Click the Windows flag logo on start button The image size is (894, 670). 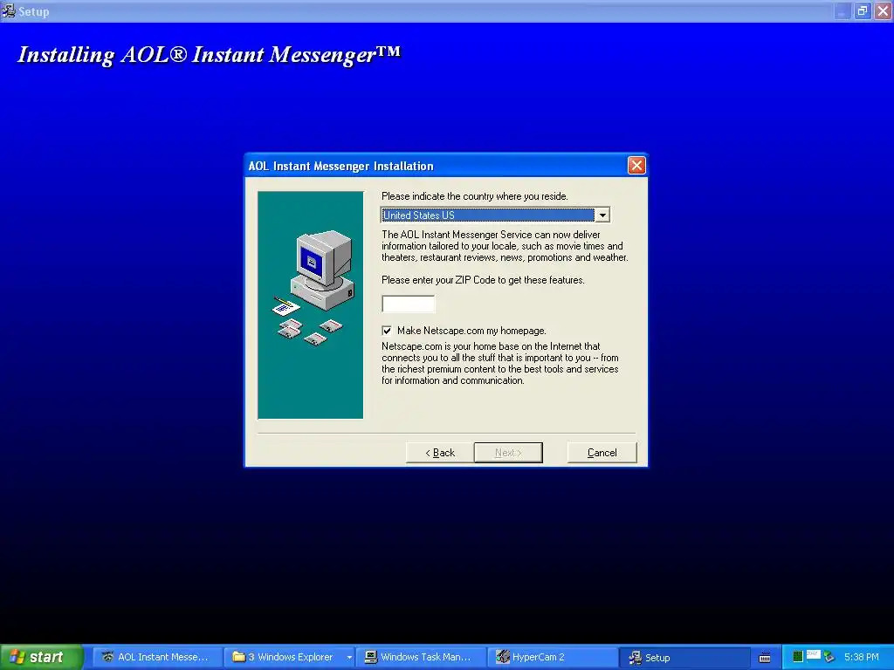(17, 657)
